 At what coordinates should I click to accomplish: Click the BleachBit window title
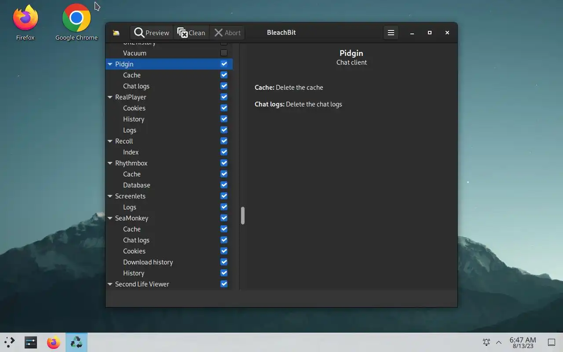point(281,33)
